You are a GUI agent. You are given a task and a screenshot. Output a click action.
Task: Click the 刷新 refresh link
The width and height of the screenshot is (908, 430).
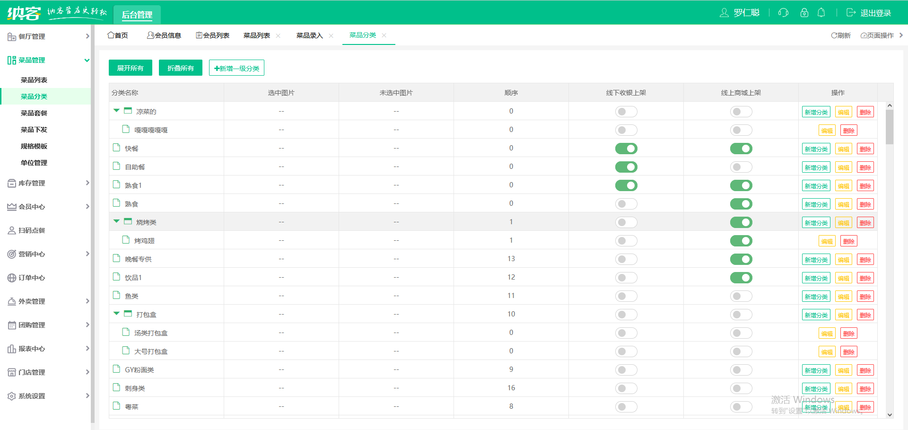pos(841,35)
